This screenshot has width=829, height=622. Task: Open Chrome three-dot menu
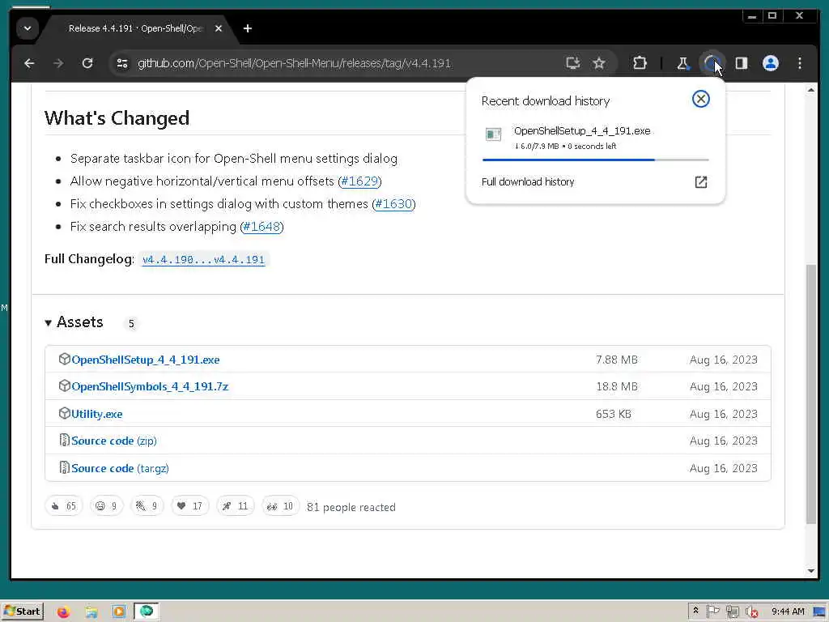click(799, 63)
